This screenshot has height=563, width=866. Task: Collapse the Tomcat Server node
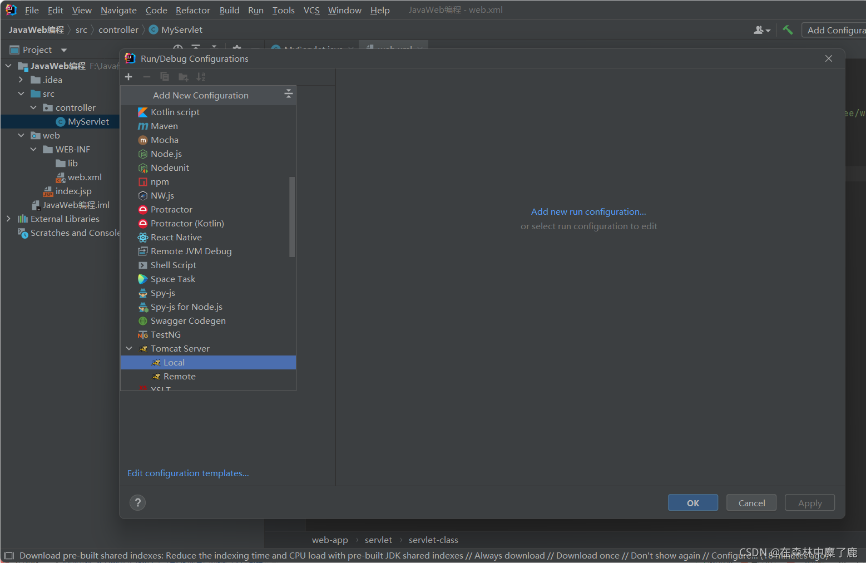coord(129,349)
